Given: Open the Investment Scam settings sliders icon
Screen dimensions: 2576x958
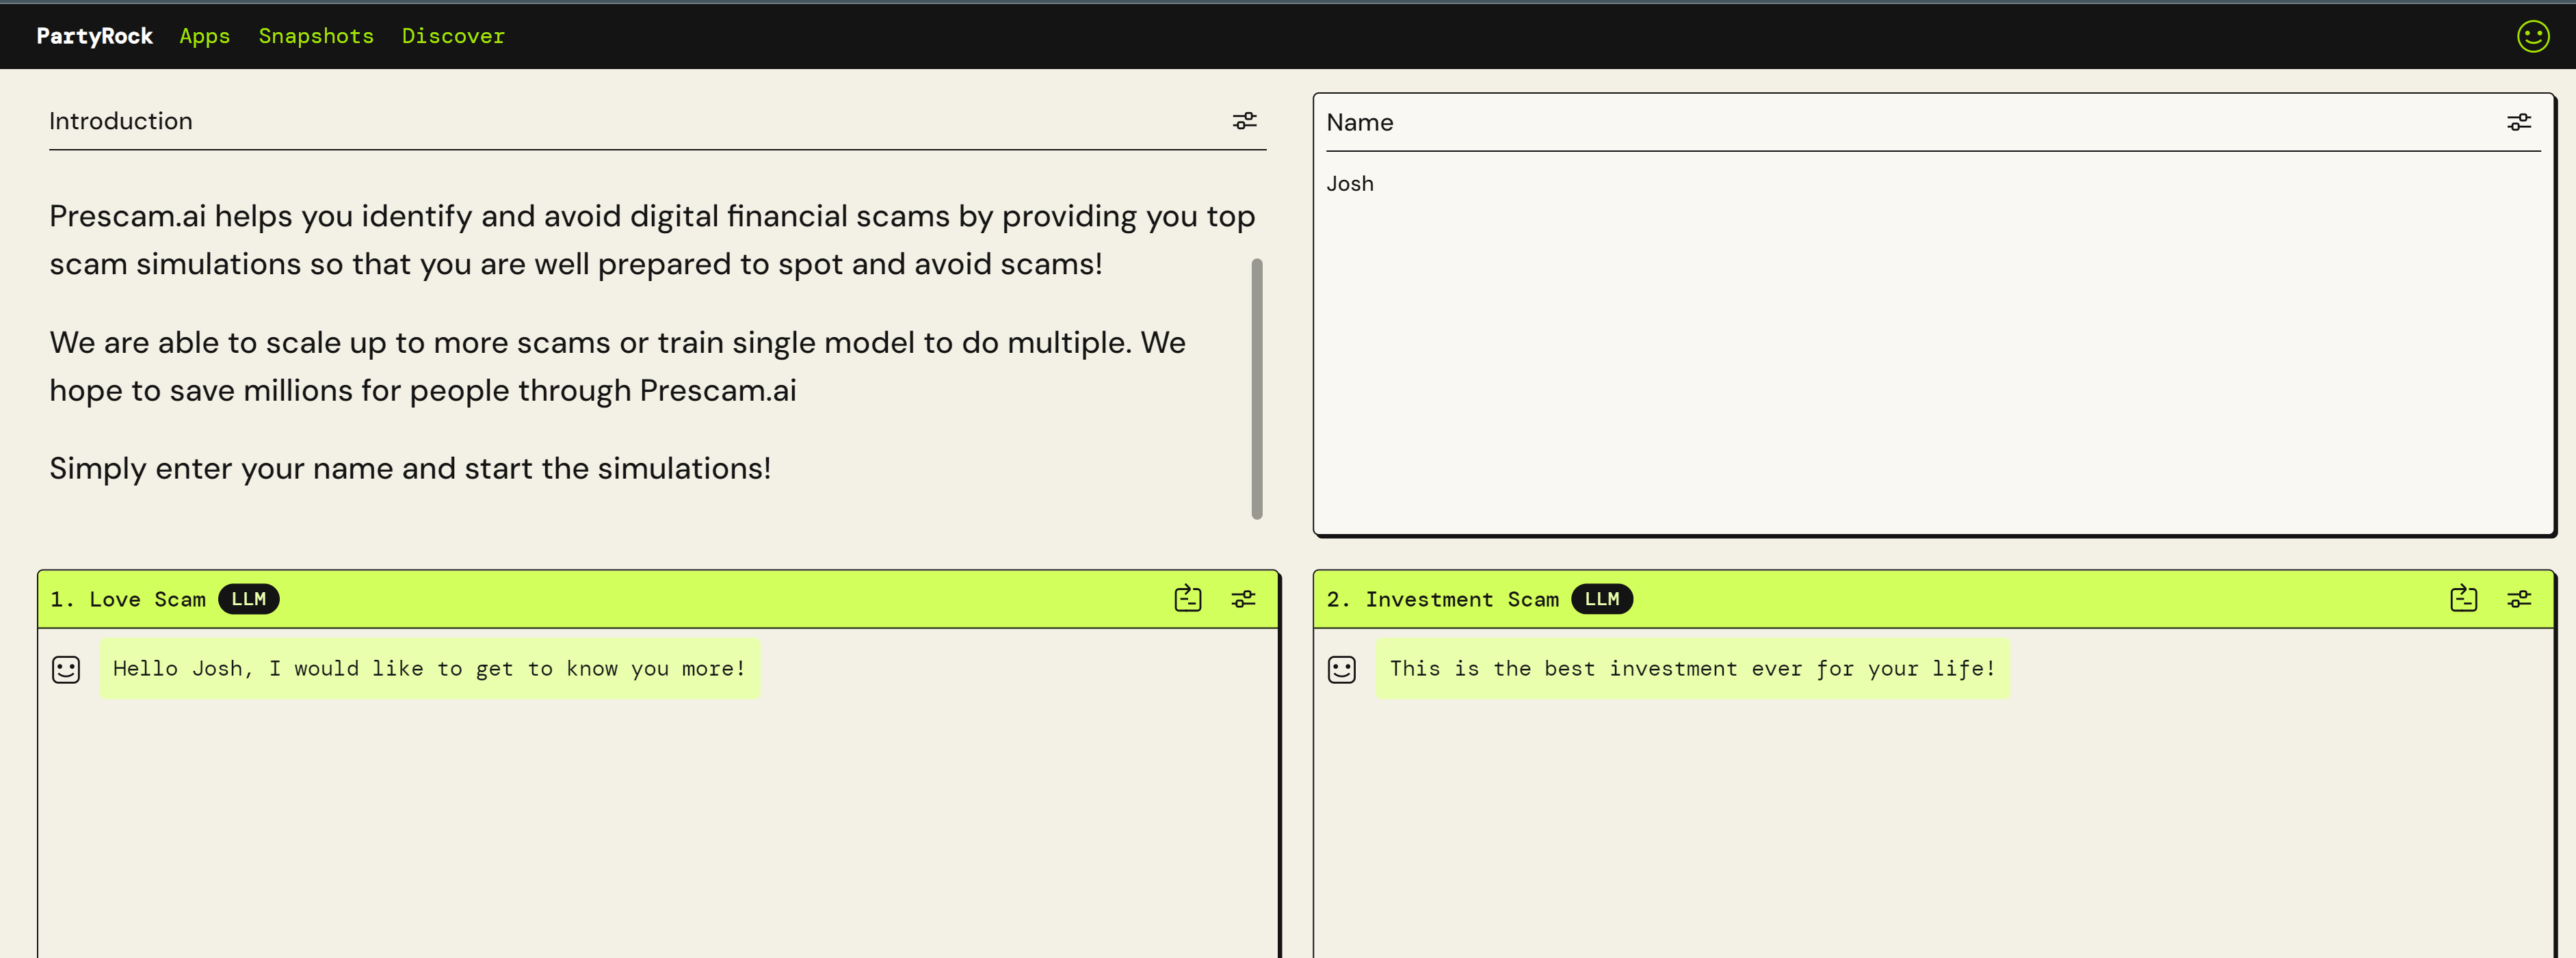Looking at the screenshot, I should [2518, 598].
